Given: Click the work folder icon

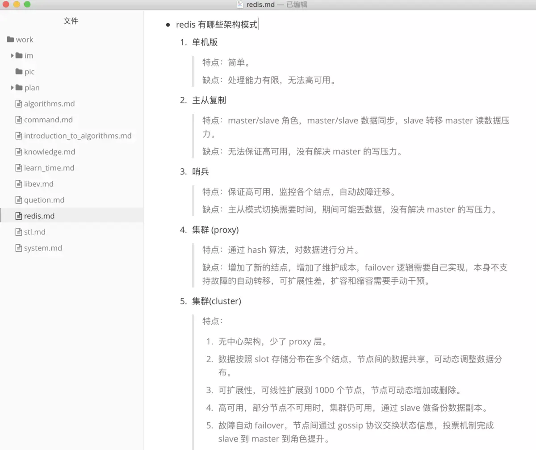Looking at the screenshot, I should [11, 40].
